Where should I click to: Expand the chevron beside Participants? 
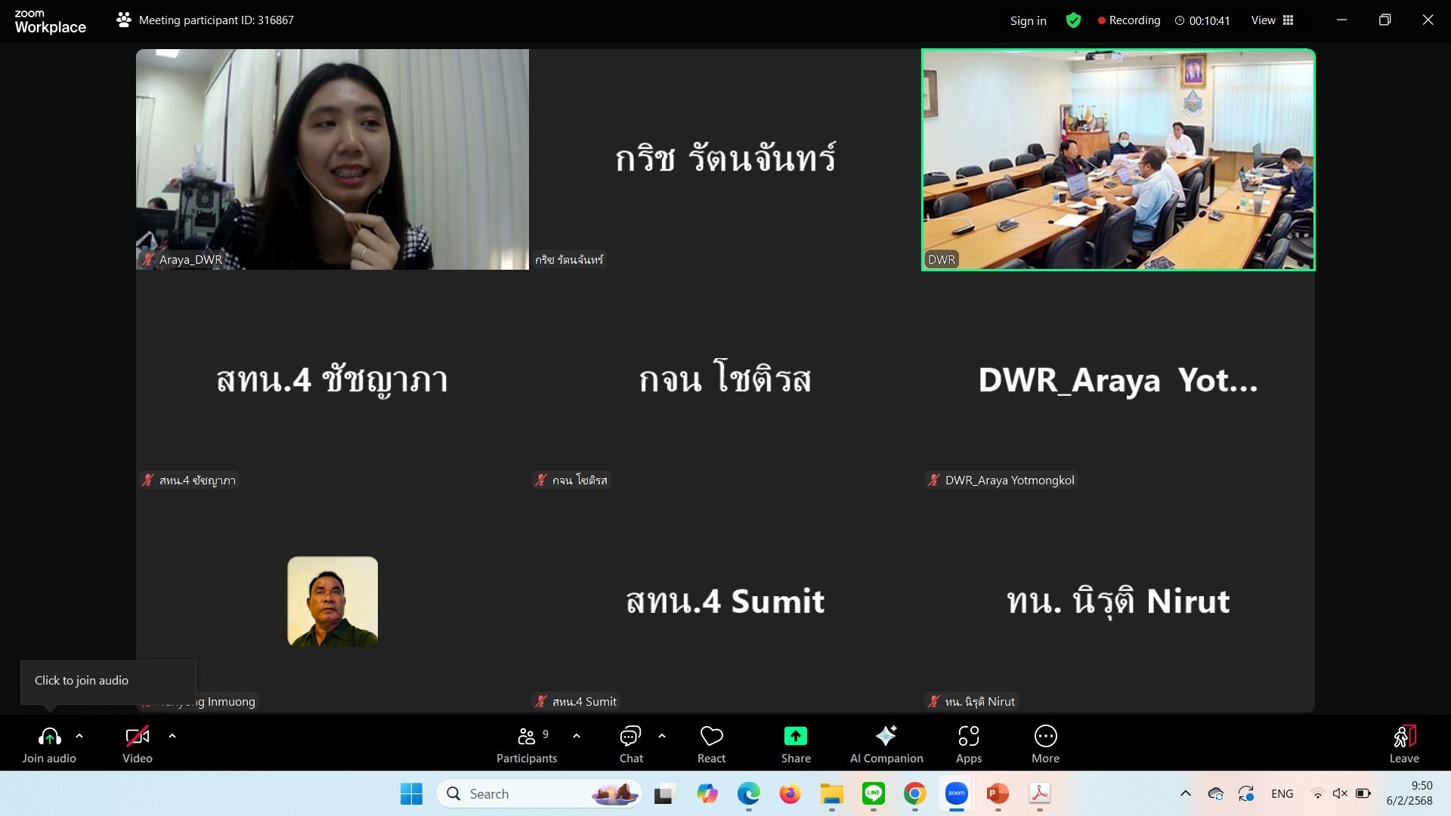click(577, 735)
